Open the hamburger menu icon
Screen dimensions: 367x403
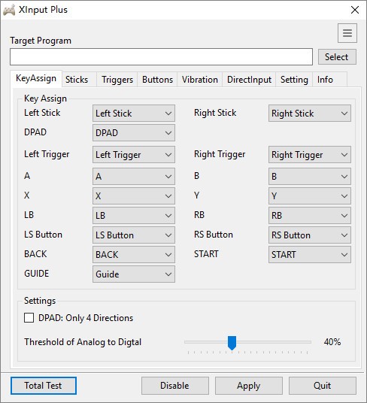pos(347,33)
